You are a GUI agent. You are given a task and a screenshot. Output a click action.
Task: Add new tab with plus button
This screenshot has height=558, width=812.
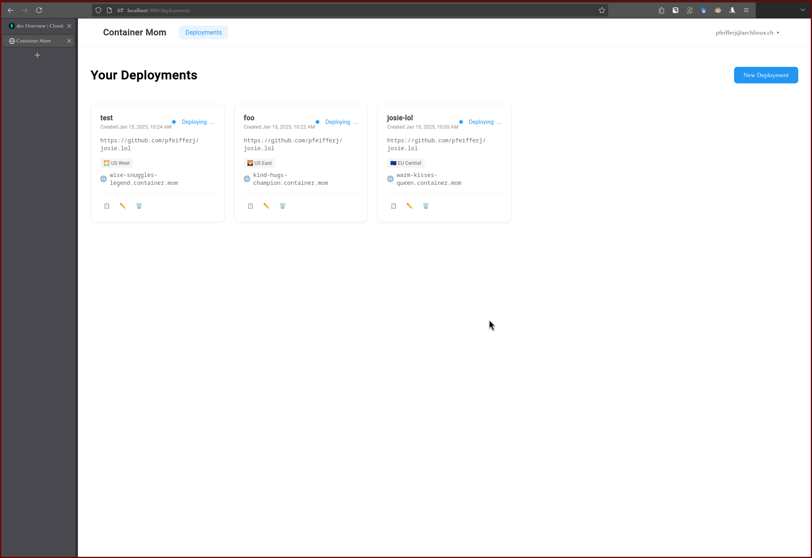37,55
